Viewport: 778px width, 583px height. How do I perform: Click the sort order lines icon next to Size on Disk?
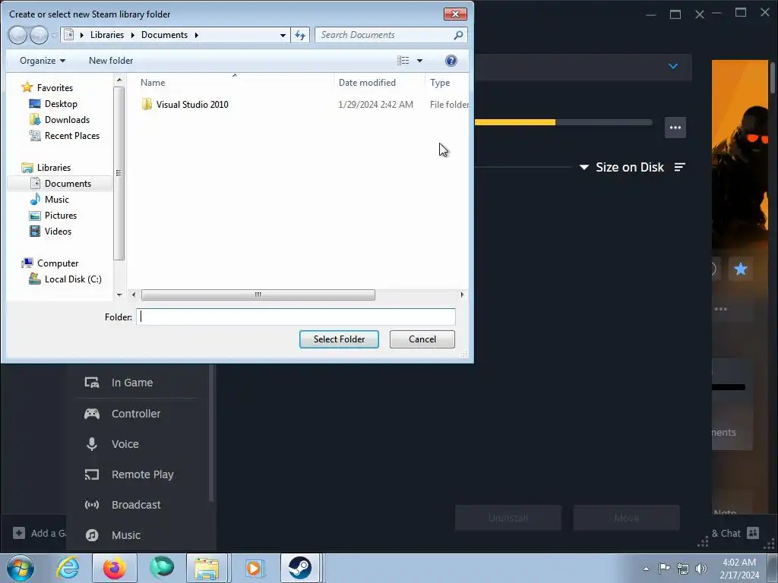(x=680, y=168)
